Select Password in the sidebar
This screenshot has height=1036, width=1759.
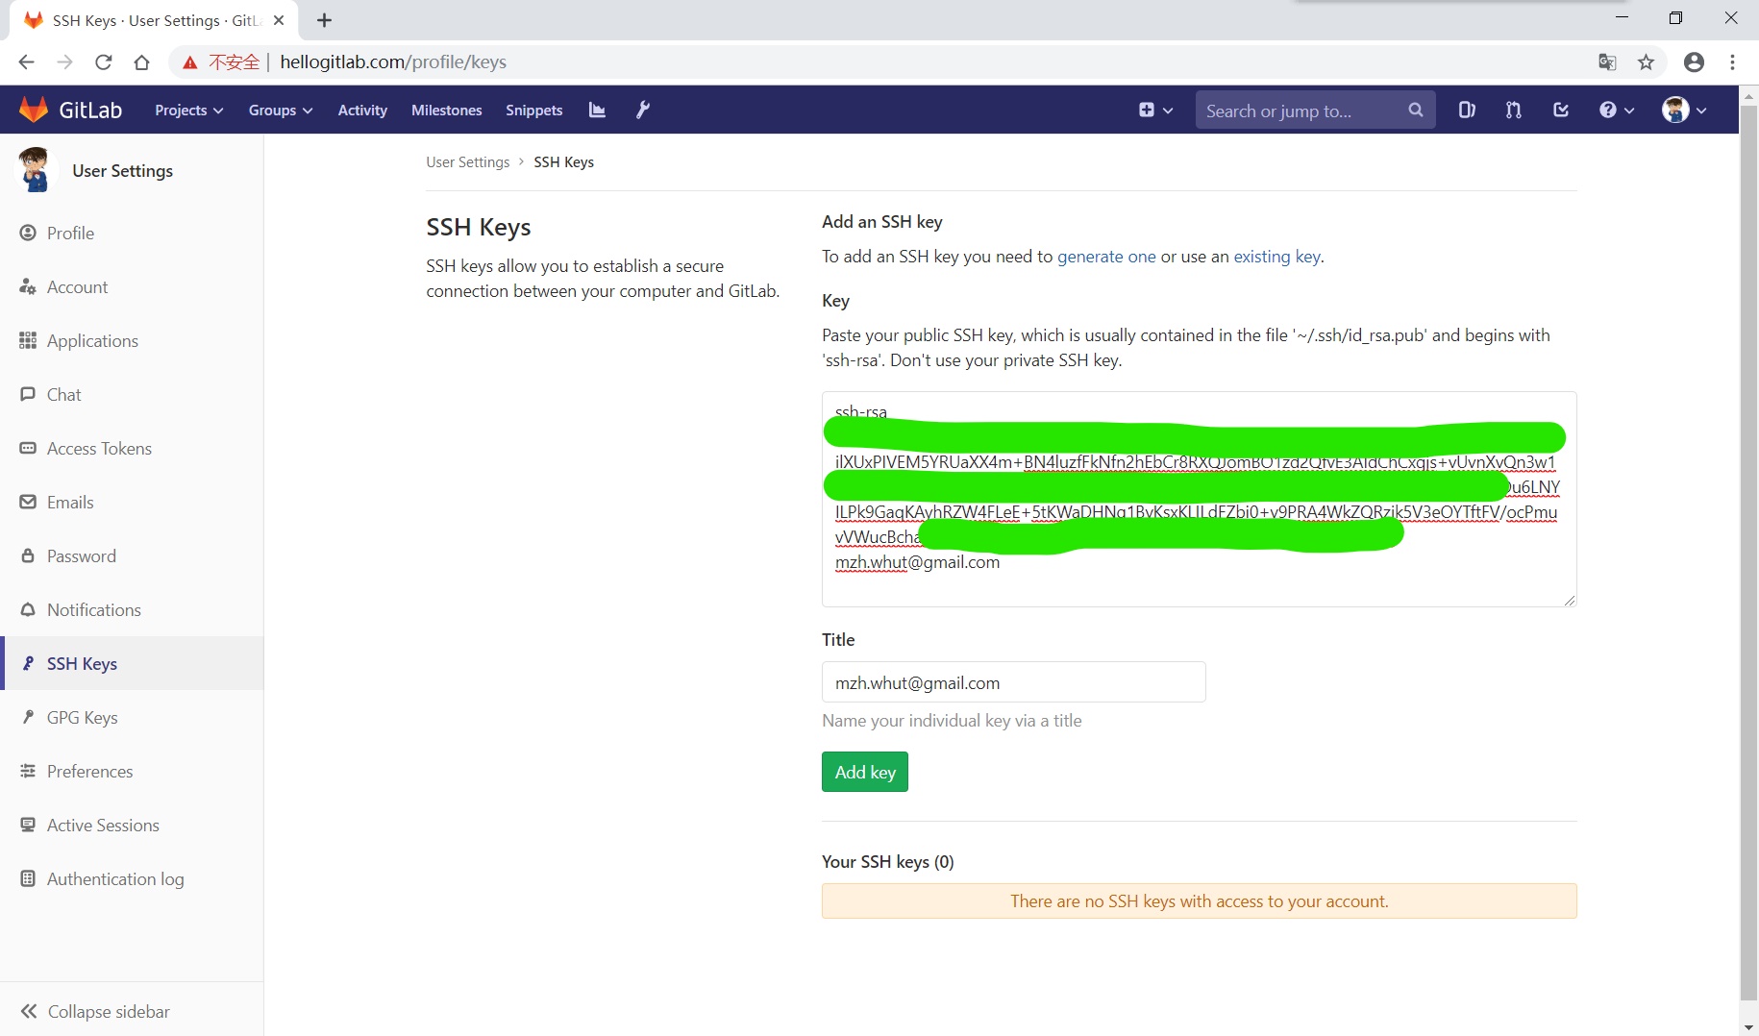(132, 555)
